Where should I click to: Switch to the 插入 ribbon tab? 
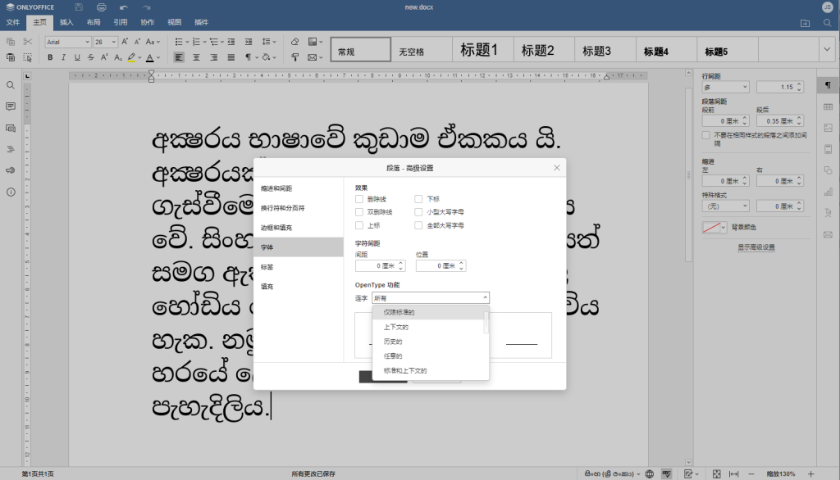pyautogui.click(x=67, y=22)
